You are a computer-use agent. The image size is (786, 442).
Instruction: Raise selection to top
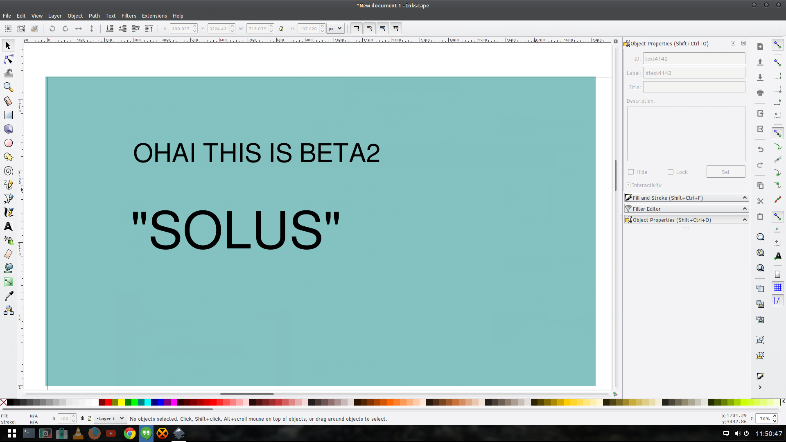pos(149,29)
